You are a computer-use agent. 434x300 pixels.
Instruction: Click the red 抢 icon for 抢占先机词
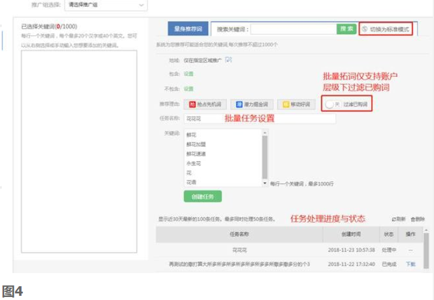192,104
